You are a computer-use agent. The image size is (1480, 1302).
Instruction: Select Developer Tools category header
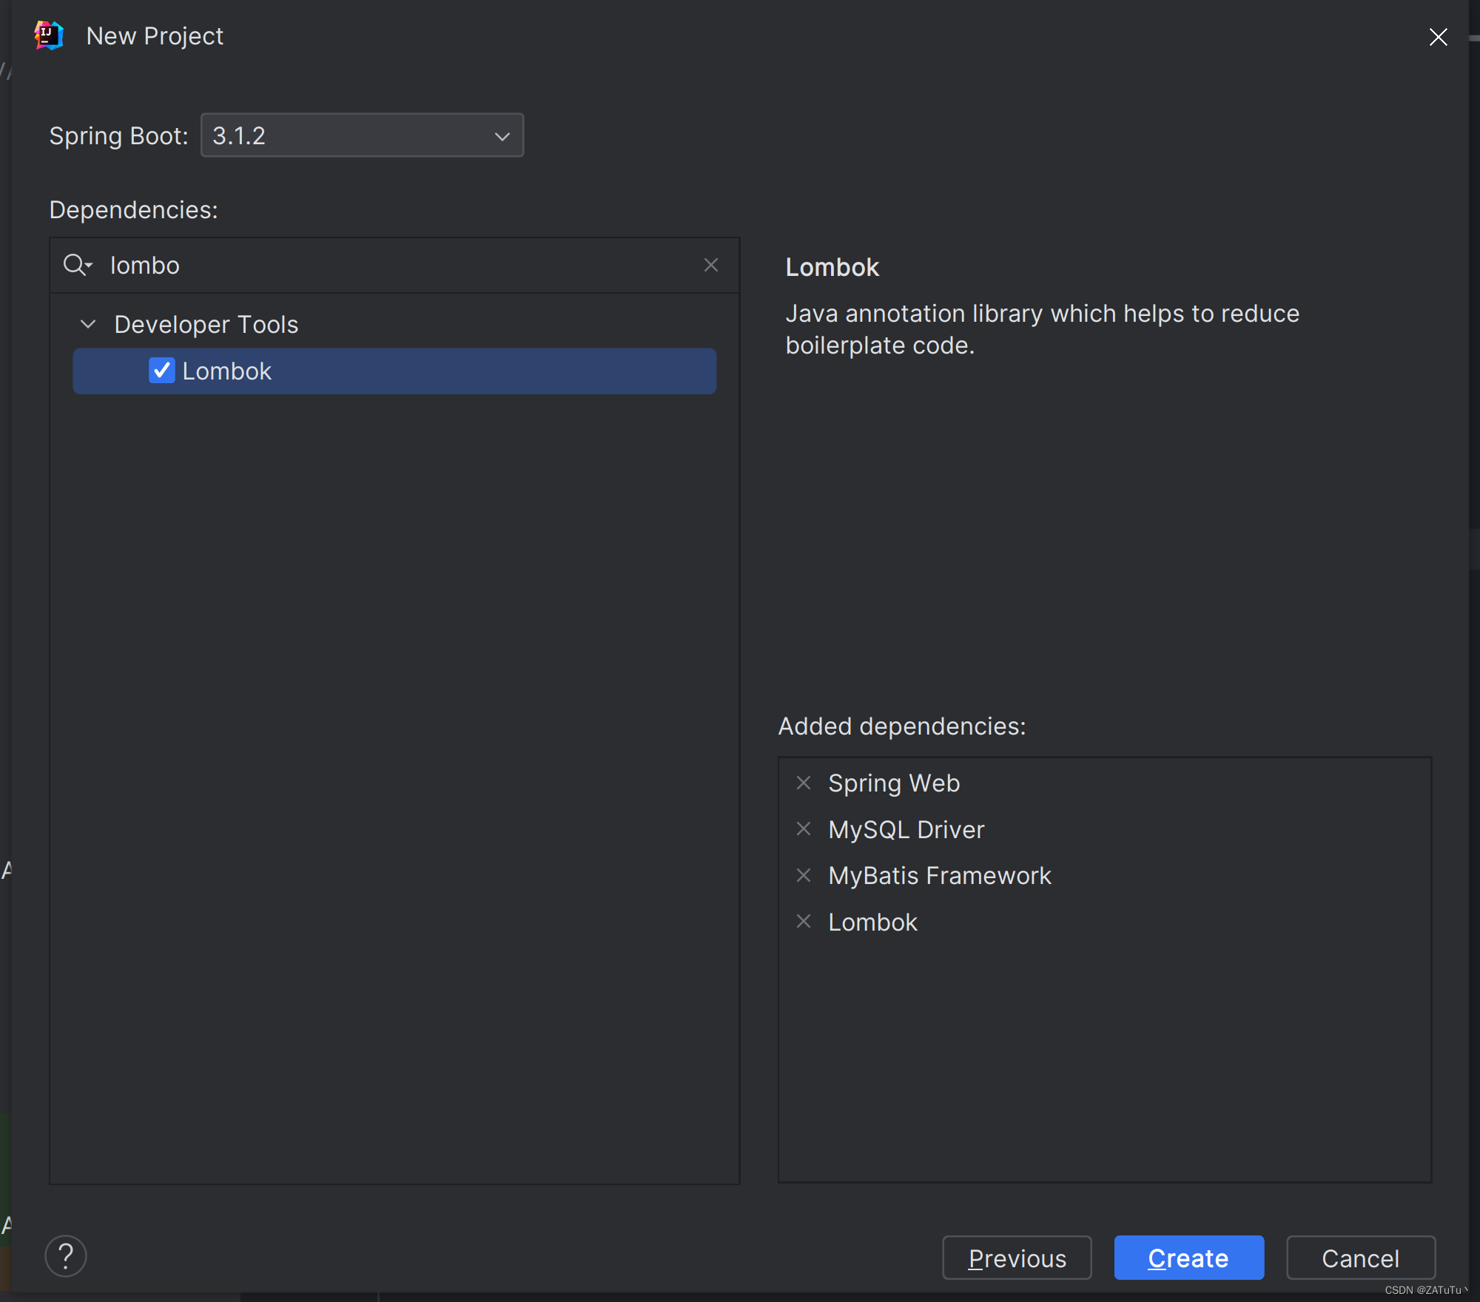206,324
